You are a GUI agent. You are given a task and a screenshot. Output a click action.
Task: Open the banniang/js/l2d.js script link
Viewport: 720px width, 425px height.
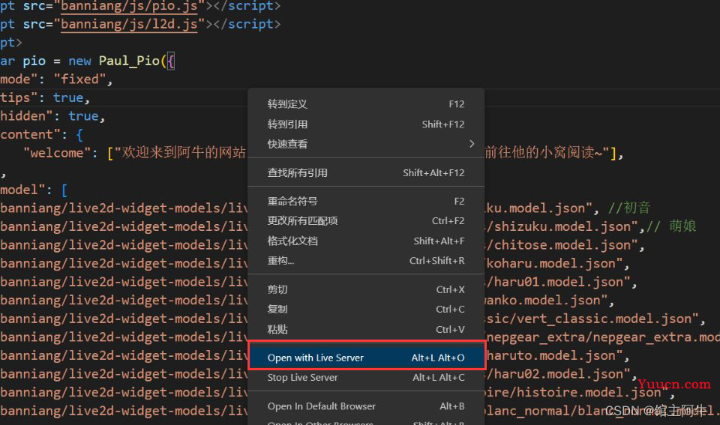pyautogui.click(x=129, y=24)
